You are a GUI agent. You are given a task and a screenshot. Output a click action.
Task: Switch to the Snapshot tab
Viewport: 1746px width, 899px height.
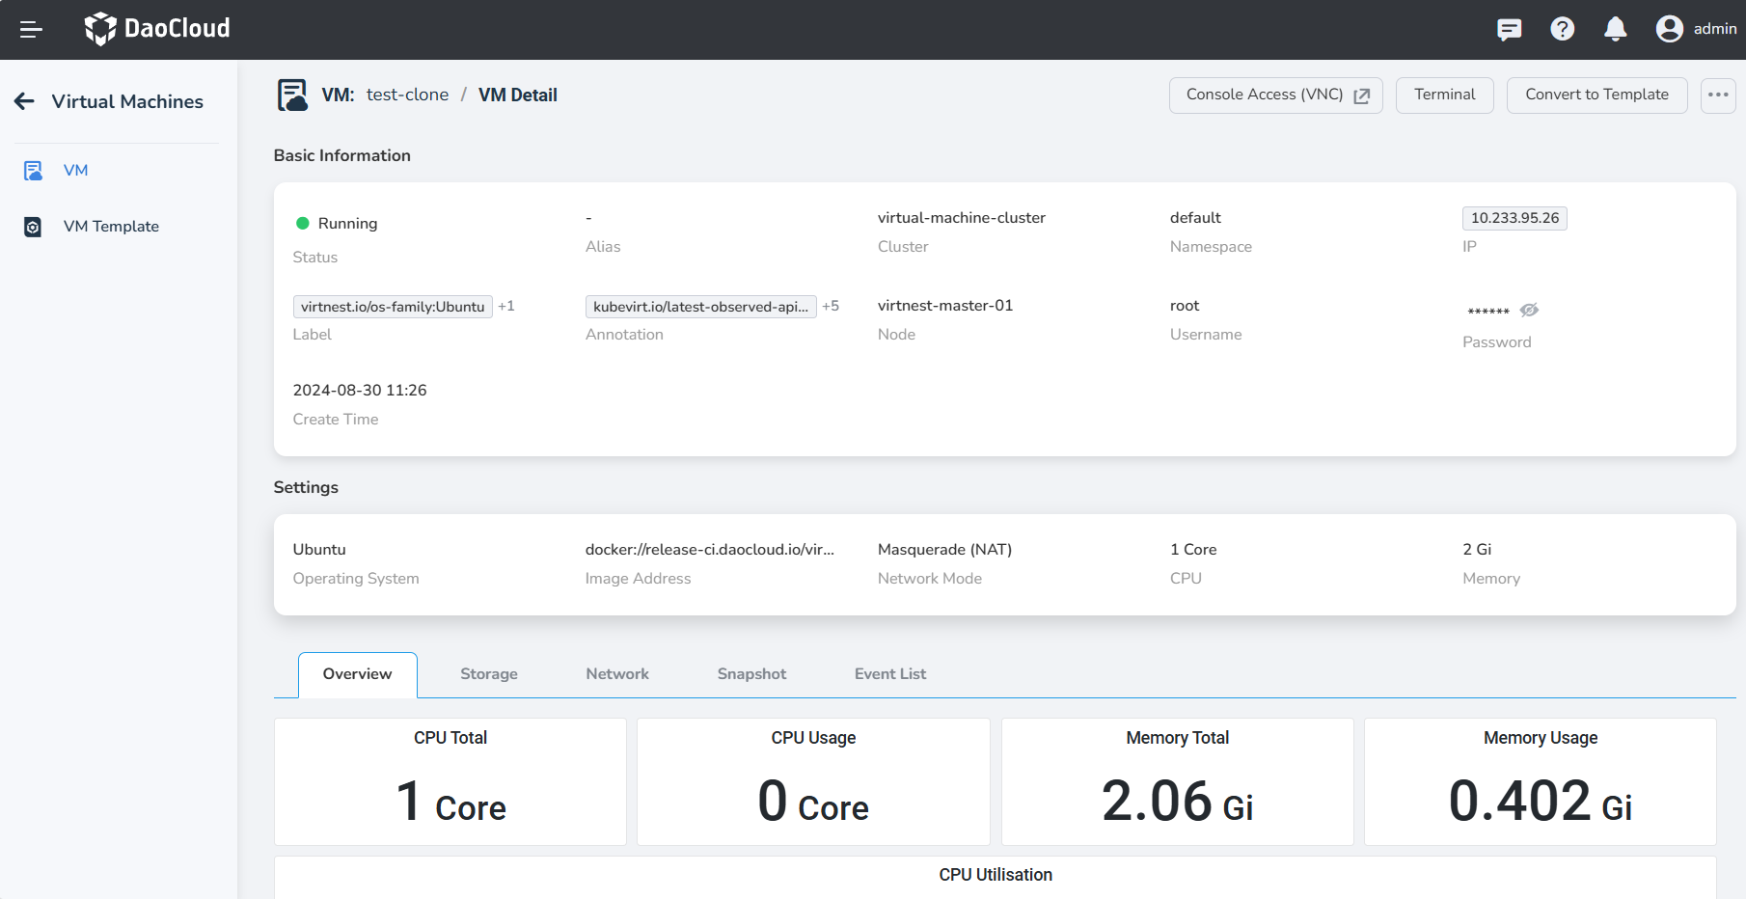[751, 674]
